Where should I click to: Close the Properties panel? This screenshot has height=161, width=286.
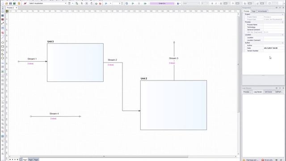tap(283, 8)
